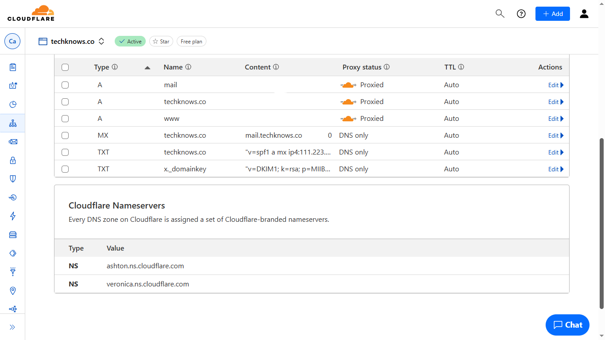Click the info icon next to Content
Viewport: 605px width, 340px height.
(x=276, y=67)
